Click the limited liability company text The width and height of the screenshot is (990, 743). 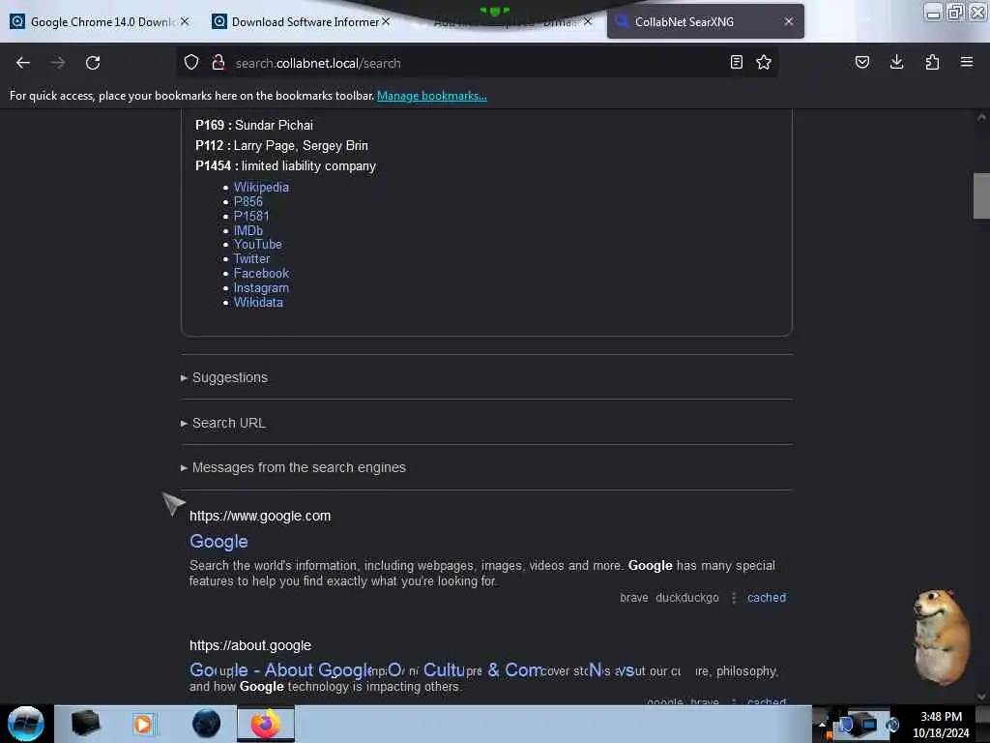(x=308, y=166)
